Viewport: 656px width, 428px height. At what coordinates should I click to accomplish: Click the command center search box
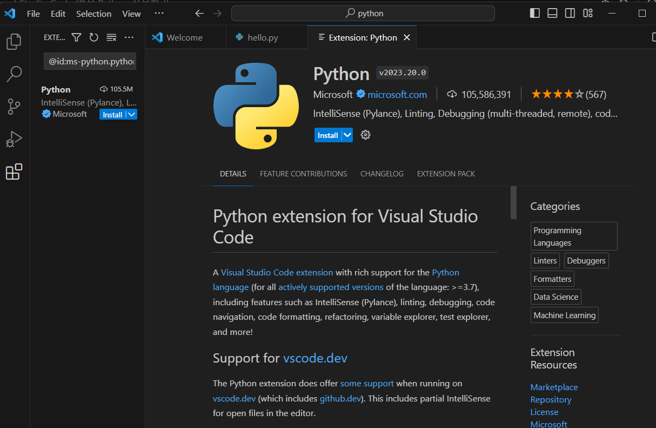point(363,14)
